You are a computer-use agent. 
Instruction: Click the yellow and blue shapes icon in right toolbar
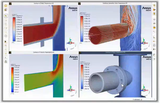(x=154, y=10)
